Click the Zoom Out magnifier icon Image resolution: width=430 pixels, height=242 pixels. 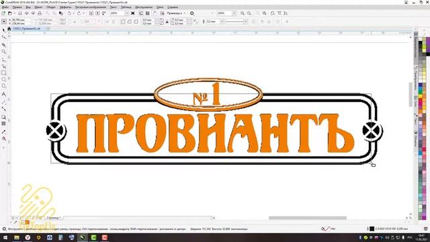click(x=249, y=13)
